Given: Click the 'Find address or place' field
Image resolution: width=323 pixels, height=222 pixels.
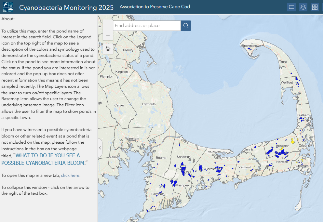Looking at the screenshot, I should tap(146, 26).
